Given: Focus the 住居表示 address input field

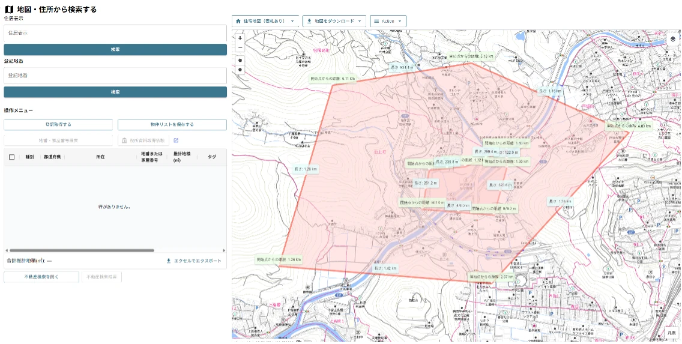Looking at the screenshot, I should coord(115,33).
